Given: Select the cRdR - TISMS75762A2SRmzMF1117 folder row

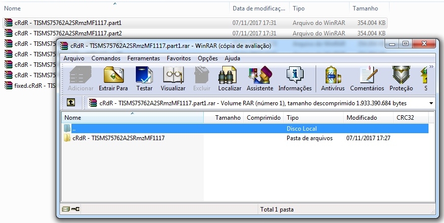Looking at the screenshot, I should click(245, 138).
